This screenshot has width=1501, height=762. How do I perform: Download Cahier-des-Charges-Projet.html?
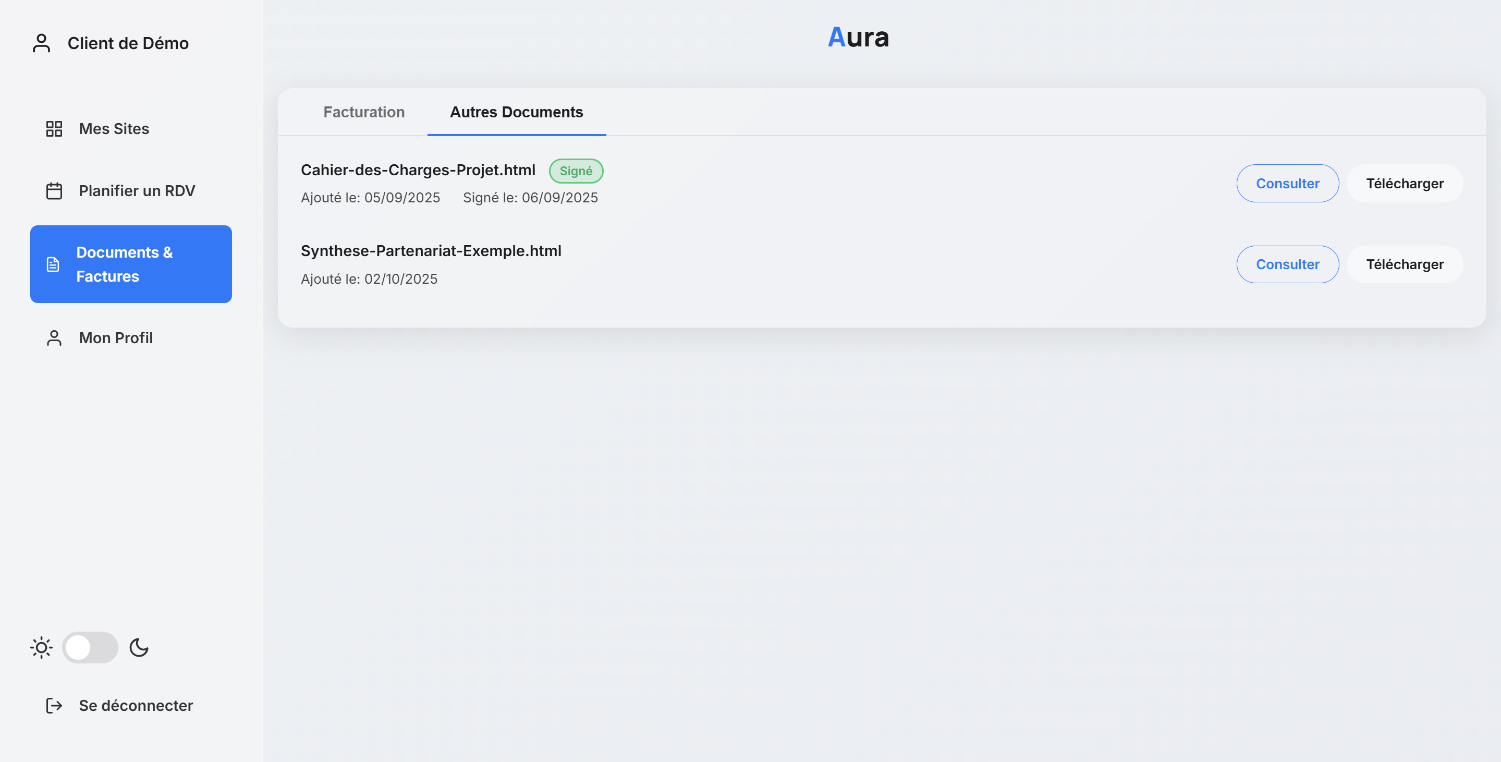point(1404,183)
